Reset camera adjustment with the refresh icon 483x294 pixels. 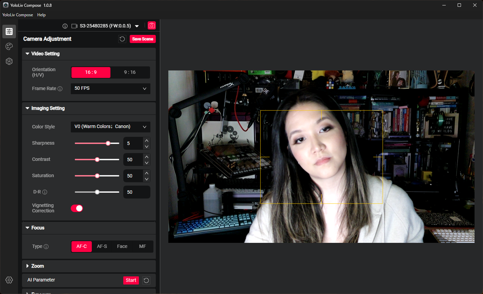122,39
